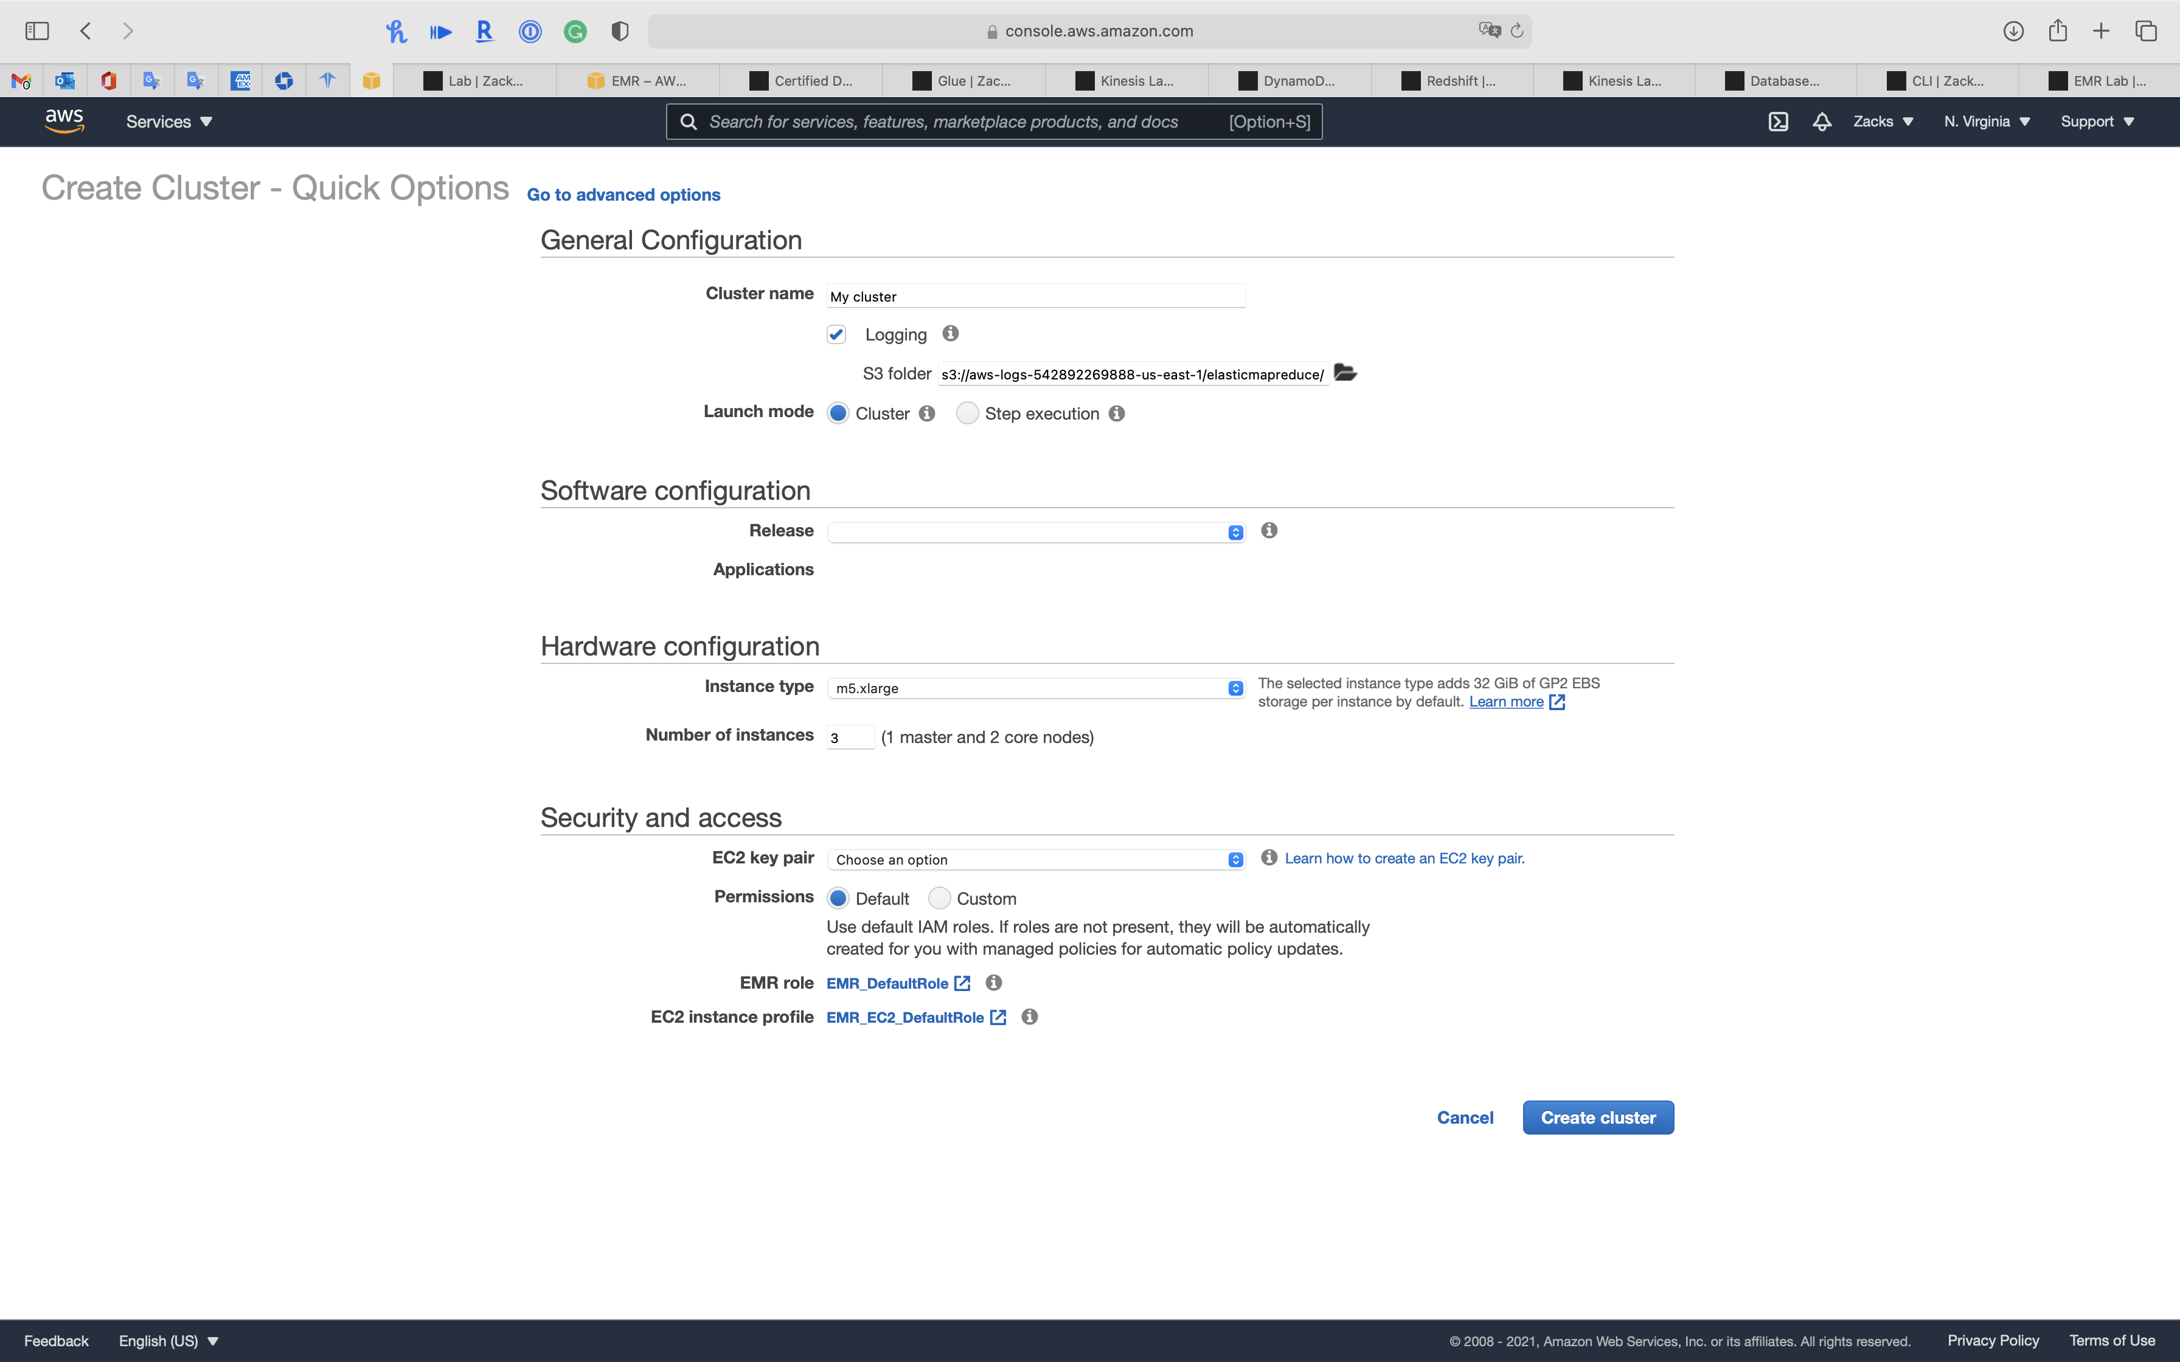Open the Instance type dropdown
This screenshot has height=1362, width=2180.
[1036, 688]
